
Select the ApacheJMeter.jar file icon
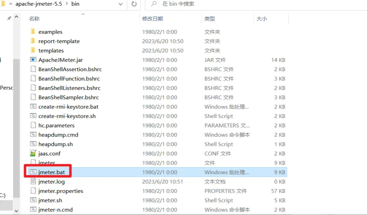point(33,60)
